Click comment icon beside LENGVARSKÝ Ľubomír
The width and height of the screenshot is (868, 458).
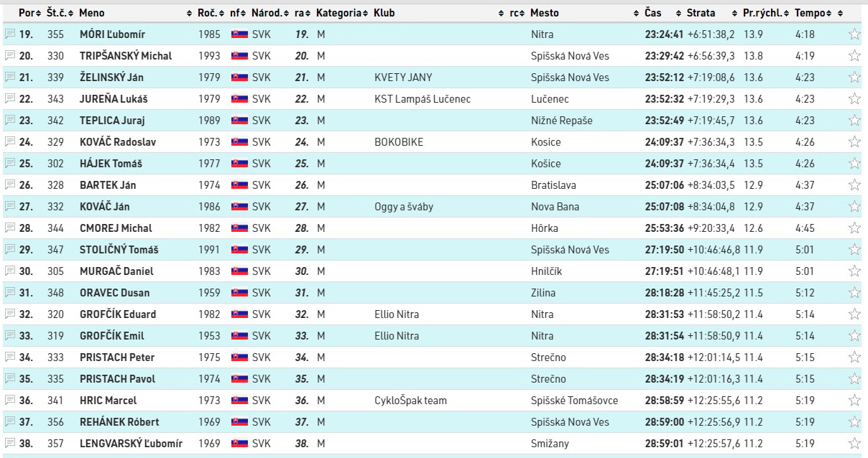click(9, 443)
